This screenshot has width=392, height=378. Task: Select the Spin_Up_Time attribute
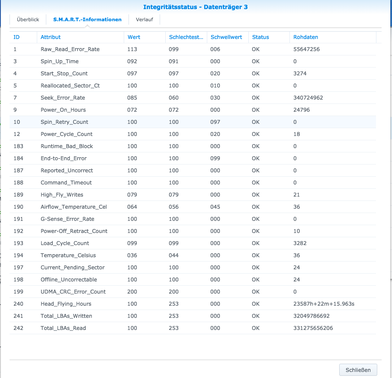(x=60, y=61)
